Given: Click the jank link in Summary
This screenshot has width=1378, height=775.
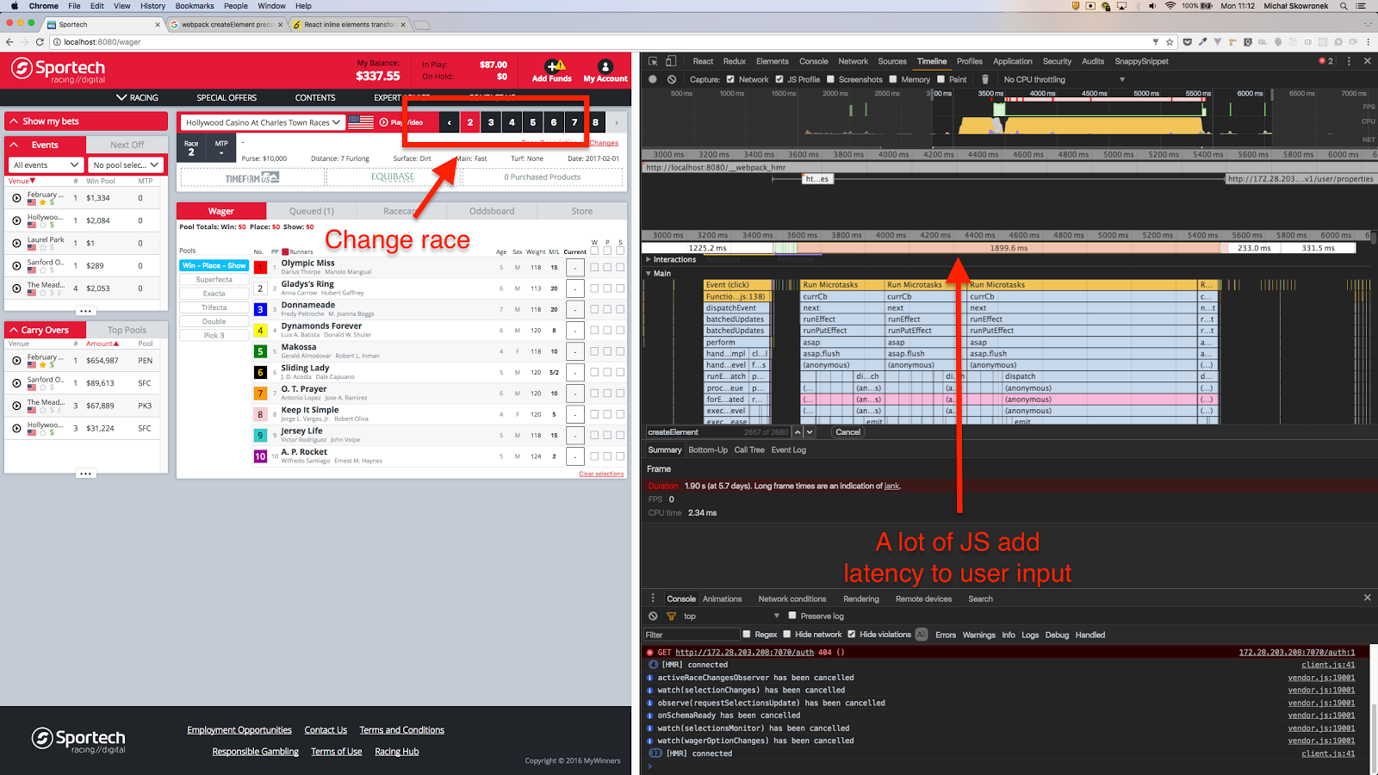Looking at the screenshot, I should [x=891, y=487].
